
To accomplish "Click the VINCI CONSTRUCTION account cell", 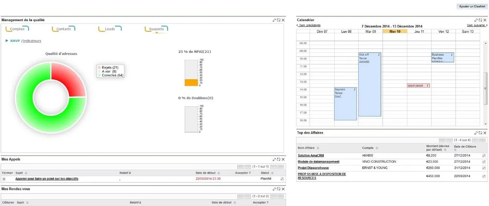I will click(x=379, y=162).
